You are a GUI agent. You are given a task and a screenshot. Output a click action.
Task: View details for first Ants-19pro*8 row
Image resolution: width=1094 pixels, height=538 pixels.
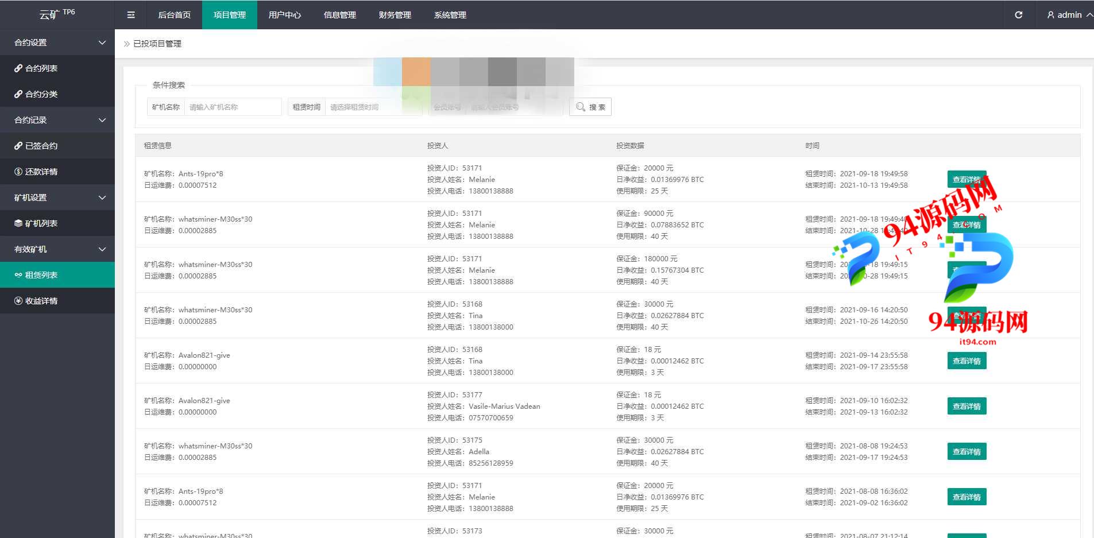click(967, 179)
